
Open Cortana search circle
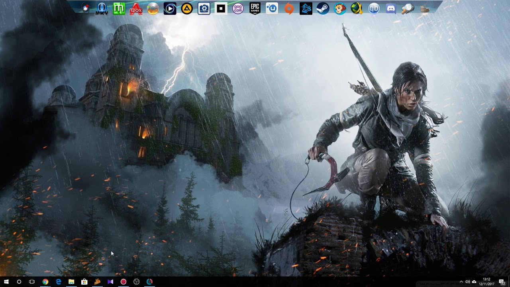point(19,282)
